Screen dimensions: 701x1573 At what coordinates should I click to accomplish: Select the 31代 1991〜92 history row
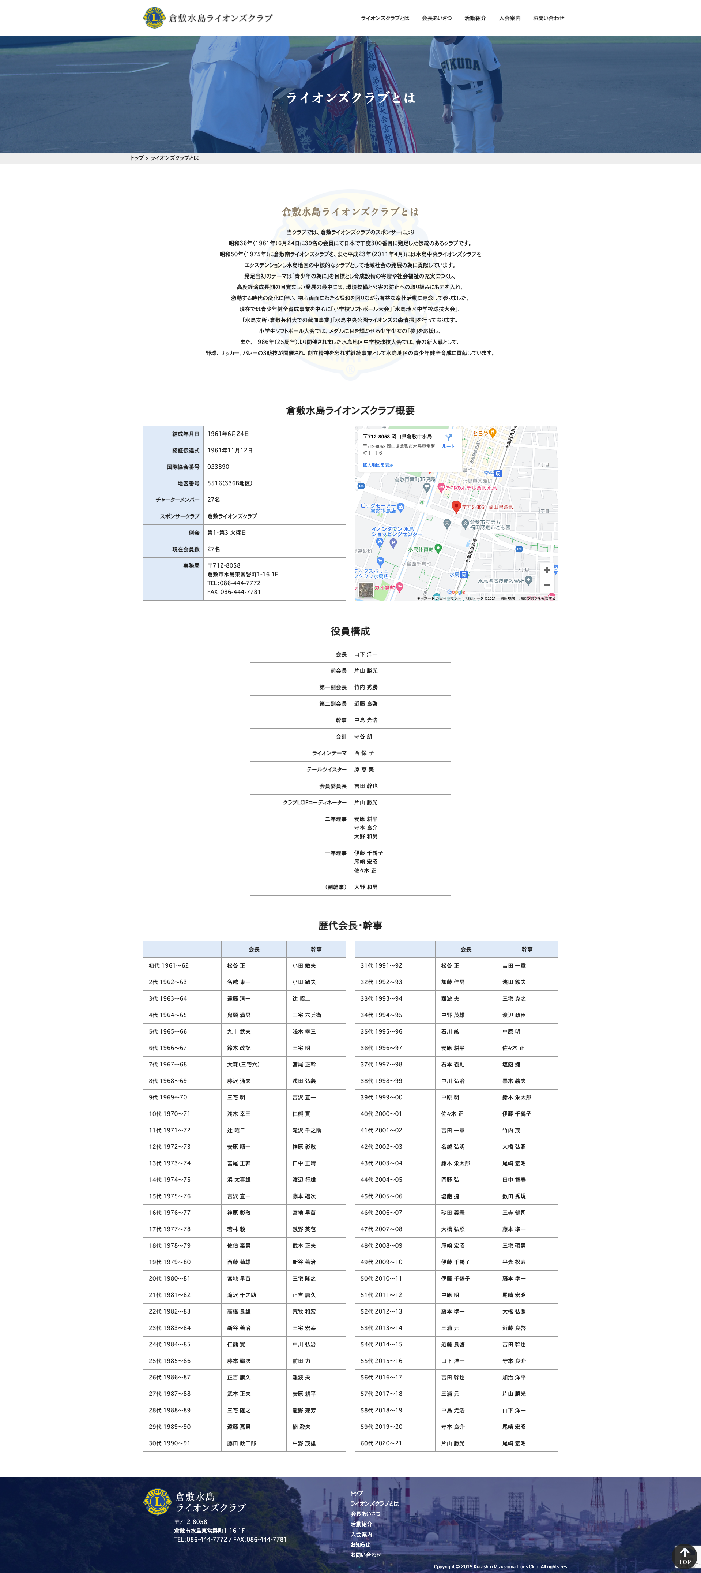tap(456, 965)
